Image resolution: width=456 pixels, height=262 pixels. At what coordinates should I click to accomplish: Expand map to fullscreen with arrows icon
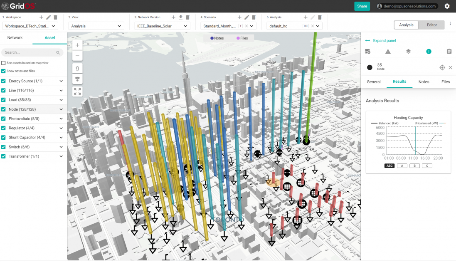(77, 91)
